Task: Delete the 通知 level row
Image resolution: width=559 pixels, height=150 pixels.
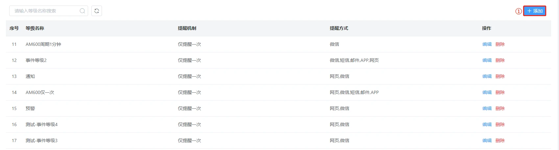Action: pyautogui.click(x=500, y=76)
